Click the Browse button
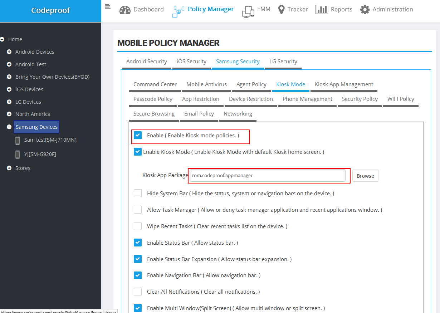The height and width of the screenshot is (313, 440). [365, 176]
